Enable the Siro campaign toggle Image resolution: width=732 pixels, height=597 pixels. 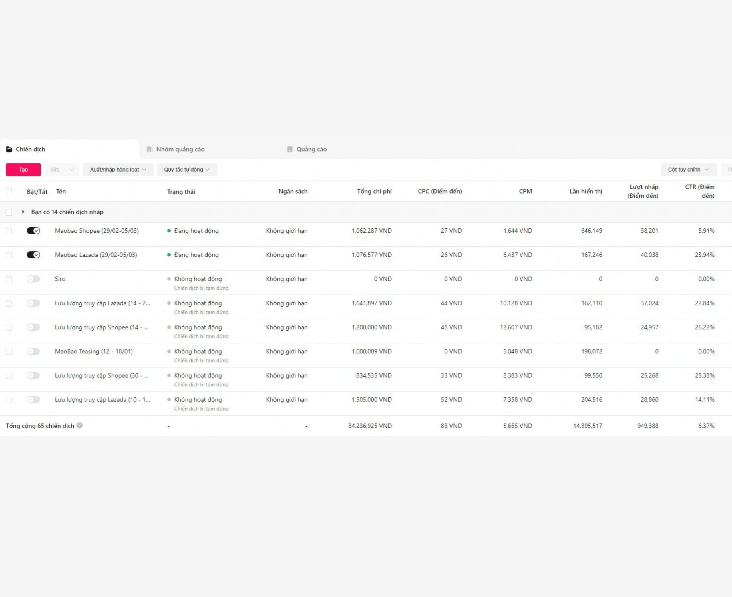(33, 279)
